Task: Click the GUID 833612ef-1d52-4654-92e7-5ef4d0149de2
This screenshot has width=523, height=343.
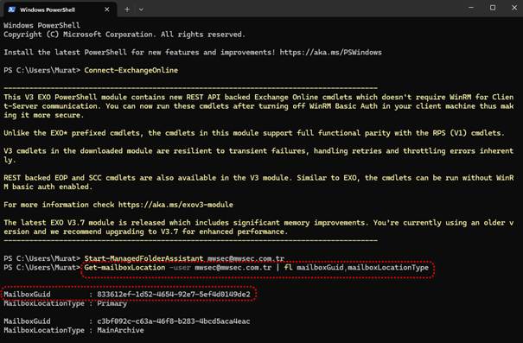Action: [x=174, y=295]
